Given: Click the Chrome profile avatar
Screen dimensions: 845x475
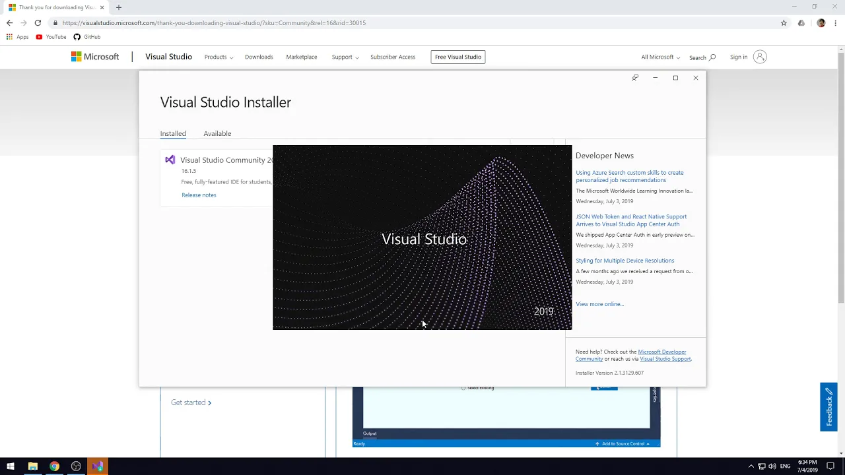Looking at the screenshot, I should [821, 22].
